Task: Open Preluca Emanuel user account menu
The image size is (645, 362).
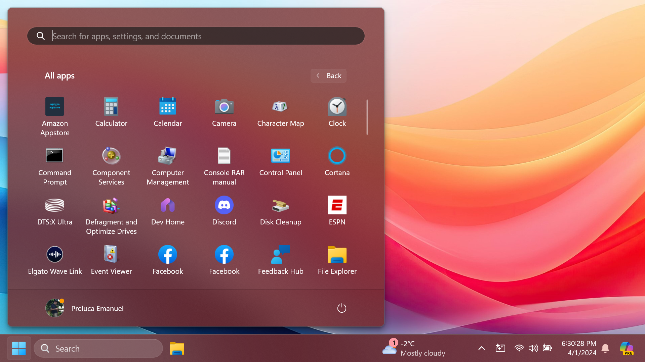Action: pos(85,308)
